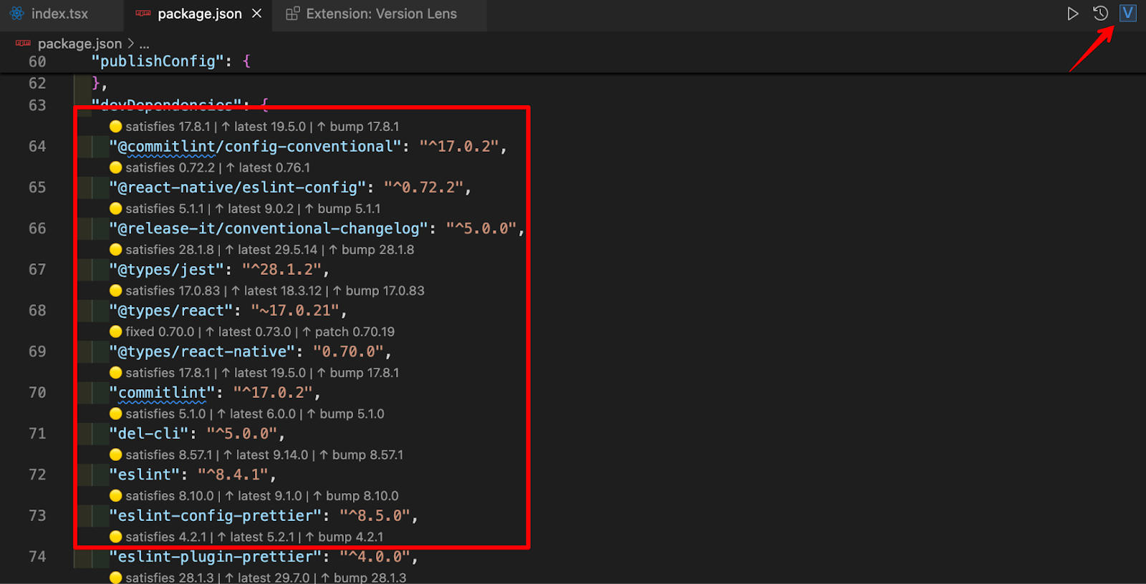Image resolution: width=1146 pixels, height=584 pixels.
Task: Click the yellow status dot above del-cli
Action: (x=116, y=414)
